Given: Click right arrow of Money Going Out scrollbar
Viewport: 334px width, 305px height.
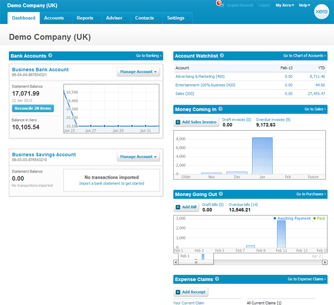Looking at the screenshot, I should [x=325, y=262].
